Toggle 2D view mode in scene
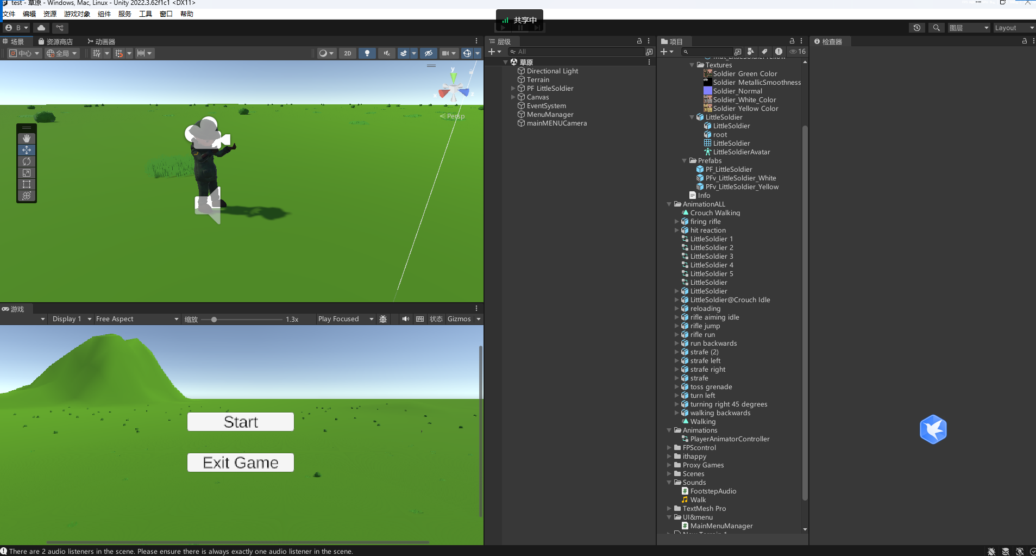 [348, 53]
